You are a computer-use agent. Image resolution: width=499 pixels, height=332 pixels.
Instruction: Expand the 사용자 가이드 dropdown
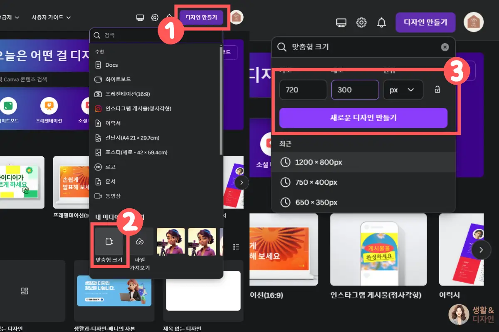pos(51,17)
